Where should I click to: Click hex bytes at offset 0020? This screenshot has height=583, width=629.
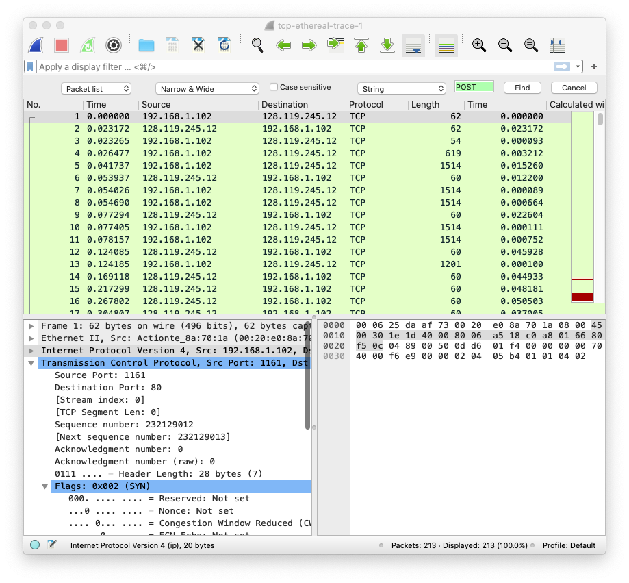click(478, 346)
